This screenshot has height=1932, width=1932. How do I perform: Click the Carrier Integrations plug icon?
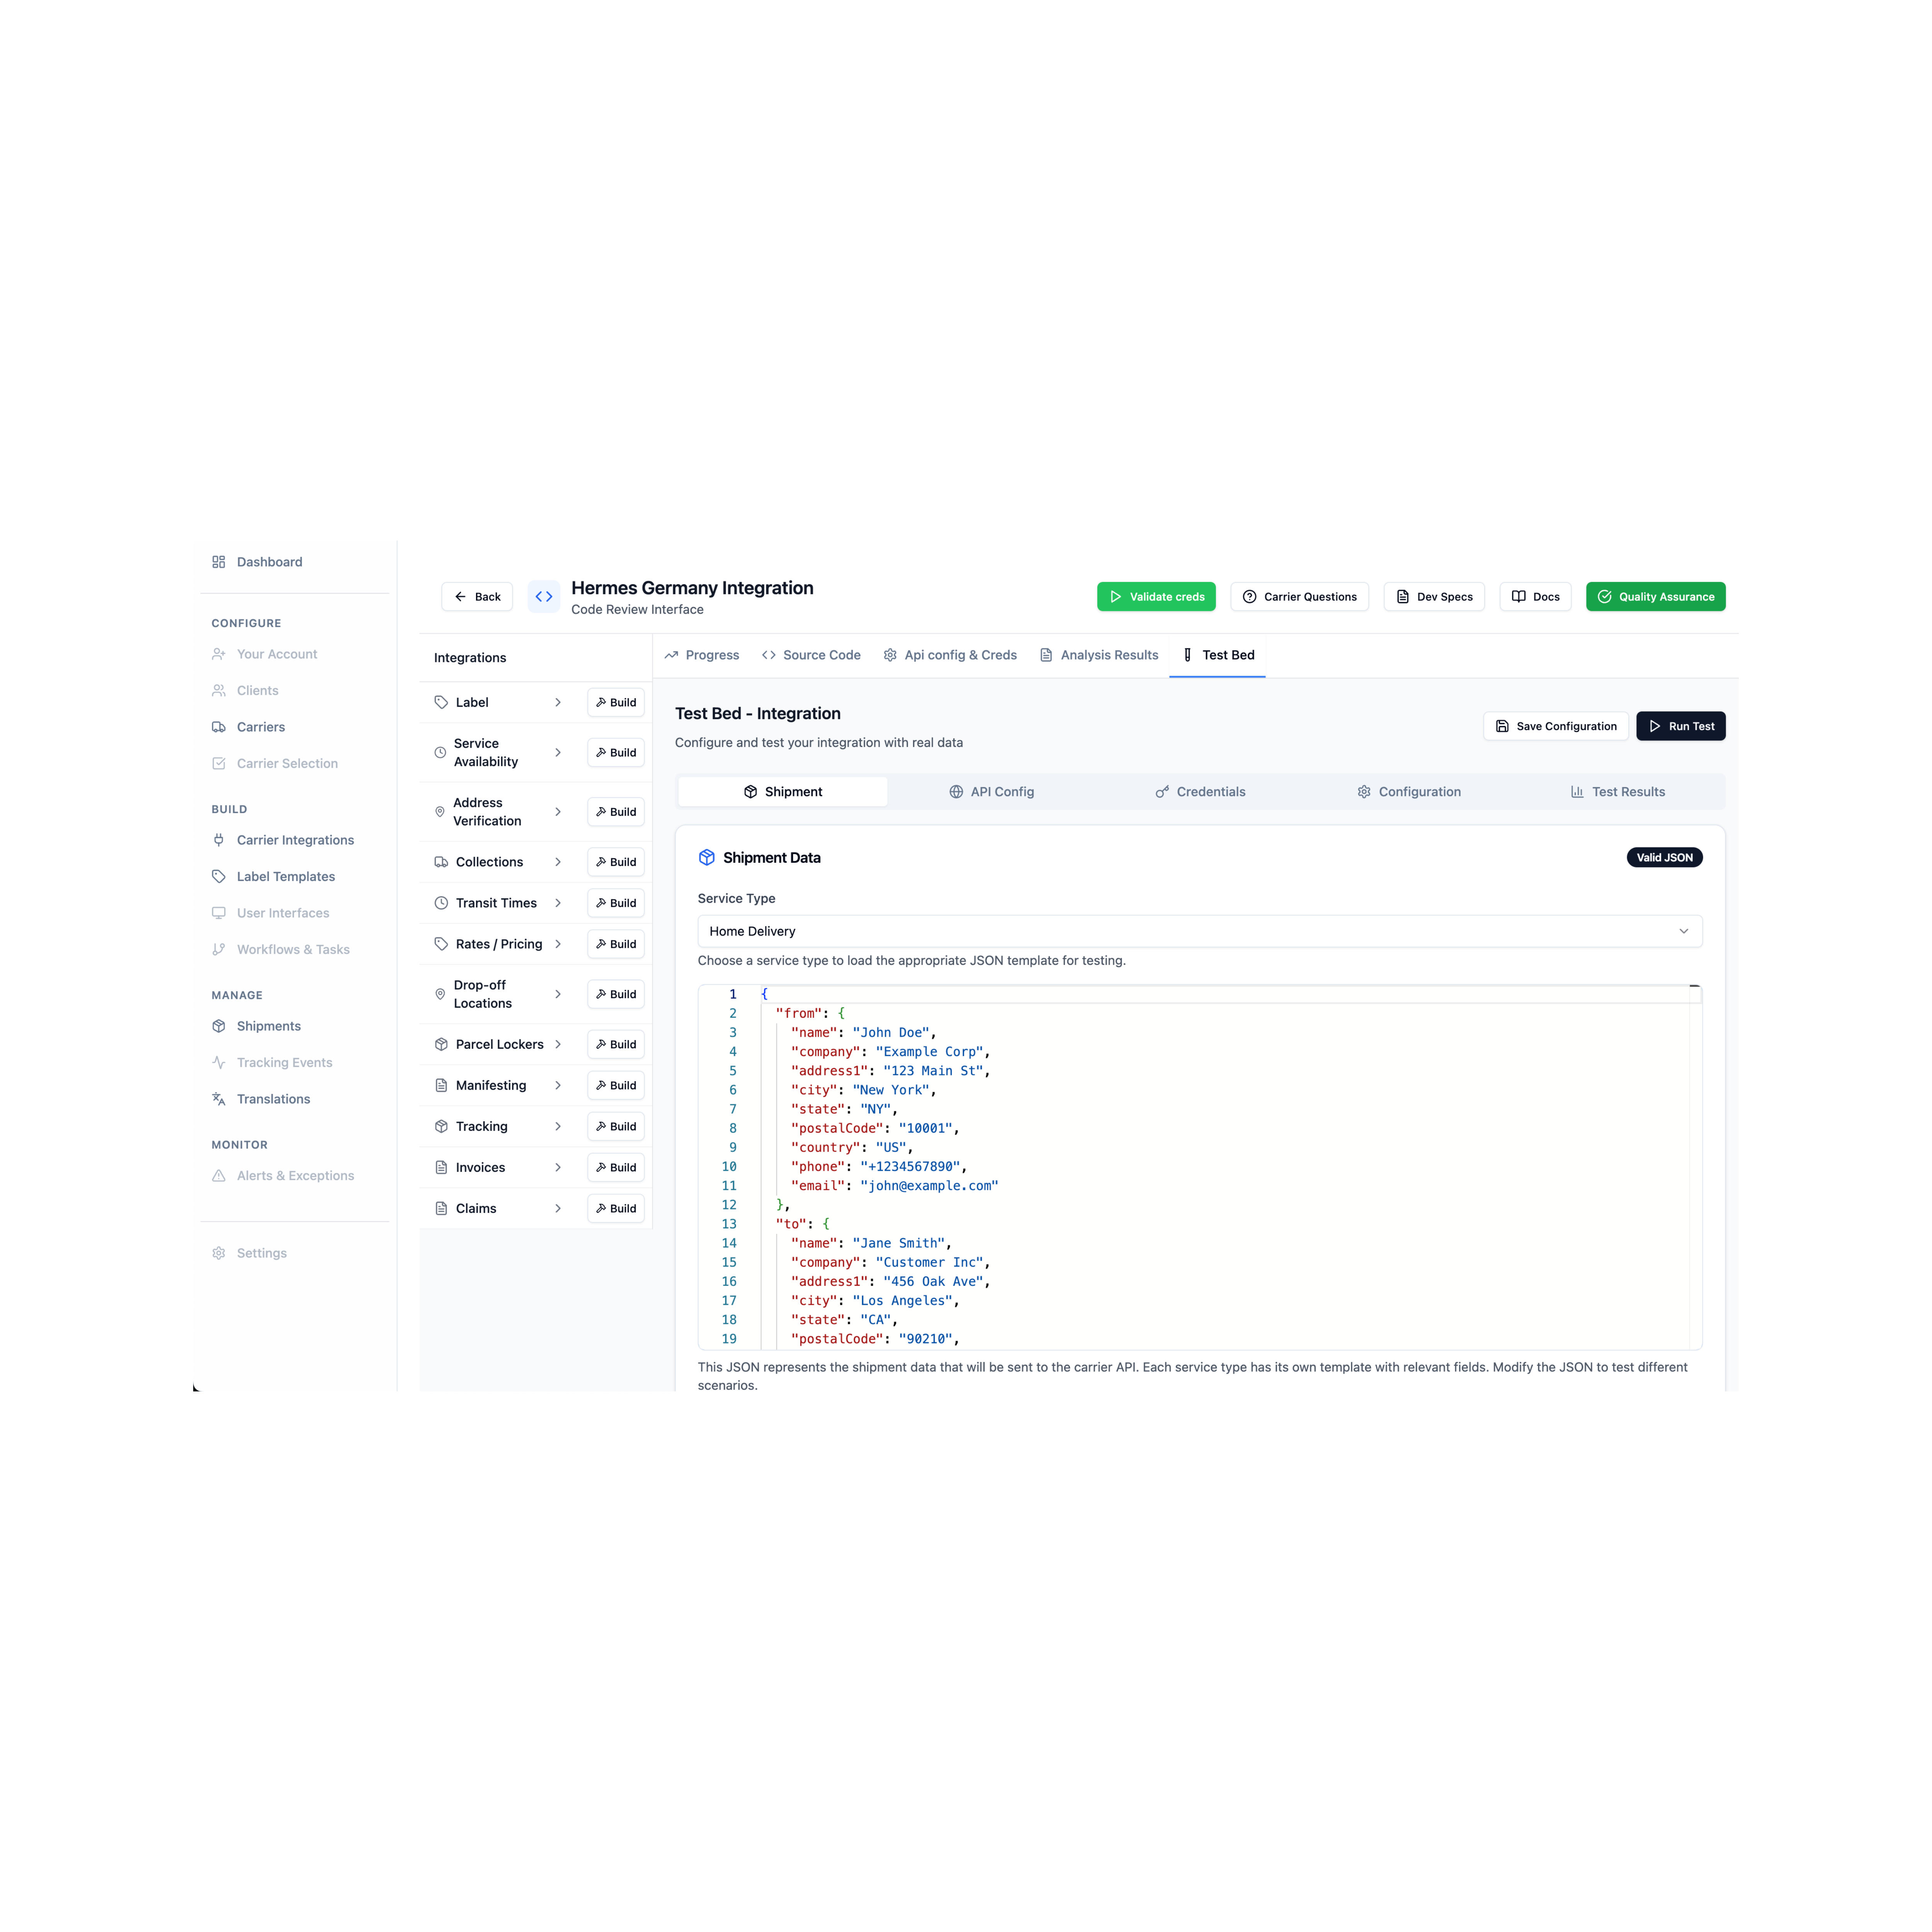click(219, 840)
